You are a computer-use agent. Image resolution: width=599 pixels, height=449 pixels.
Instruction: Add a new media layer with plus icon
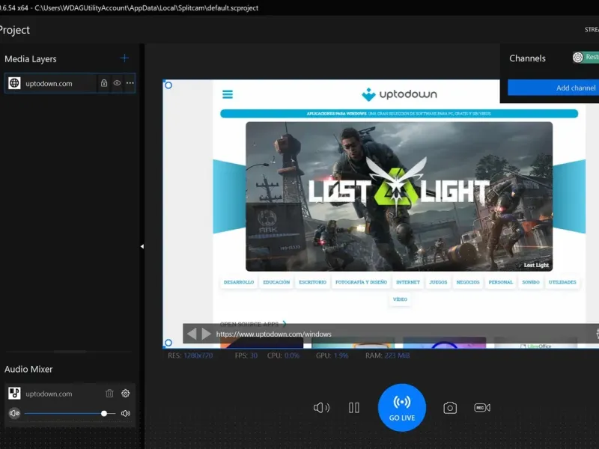click(124, 58)
